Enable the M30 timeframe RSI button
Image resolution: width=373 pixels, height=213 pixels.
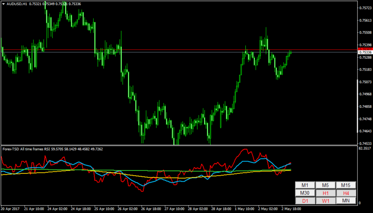coord(305,193)
